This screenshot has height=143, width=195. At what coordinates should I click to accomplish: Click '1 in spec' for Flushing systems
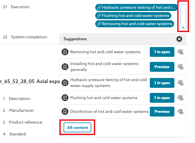point(162,98)
